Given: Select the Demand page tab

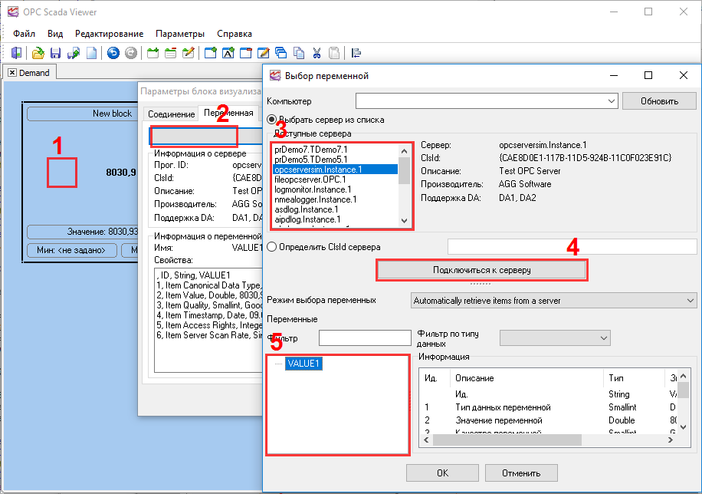Looking at the screenshot, I should 30,73.
